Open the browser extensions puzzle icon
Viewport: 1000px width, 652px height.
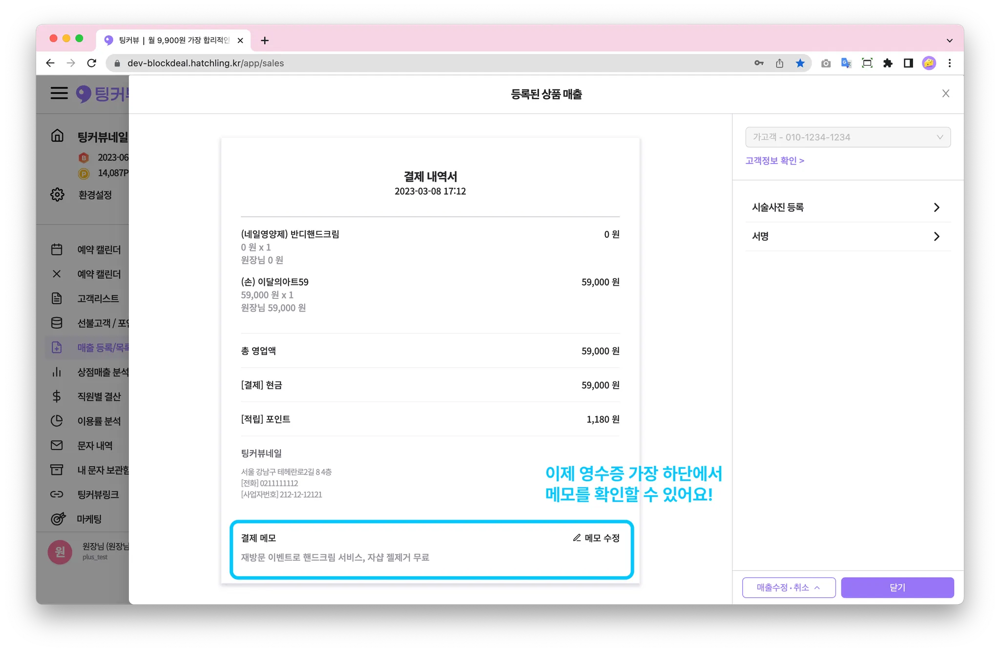pos(888,63)
